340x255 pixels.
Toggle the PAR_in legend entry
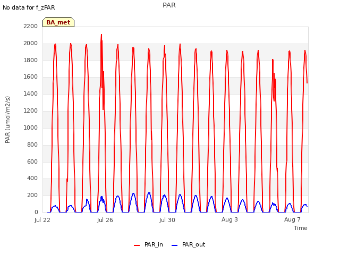pos(148,244)
